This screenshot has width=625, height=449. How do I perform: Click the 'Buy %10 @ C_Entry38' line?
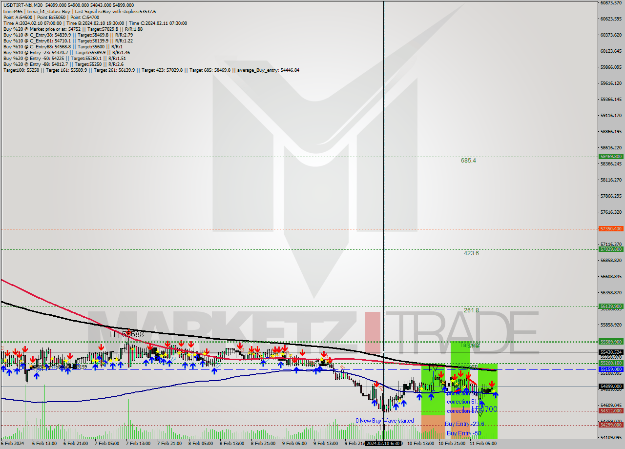point(68,35)
